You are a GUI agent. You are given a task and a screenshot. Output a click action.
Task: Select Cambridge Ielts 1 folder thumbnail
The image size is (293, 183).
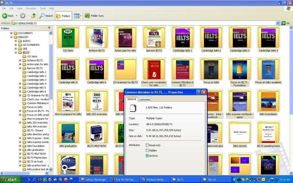183,39
